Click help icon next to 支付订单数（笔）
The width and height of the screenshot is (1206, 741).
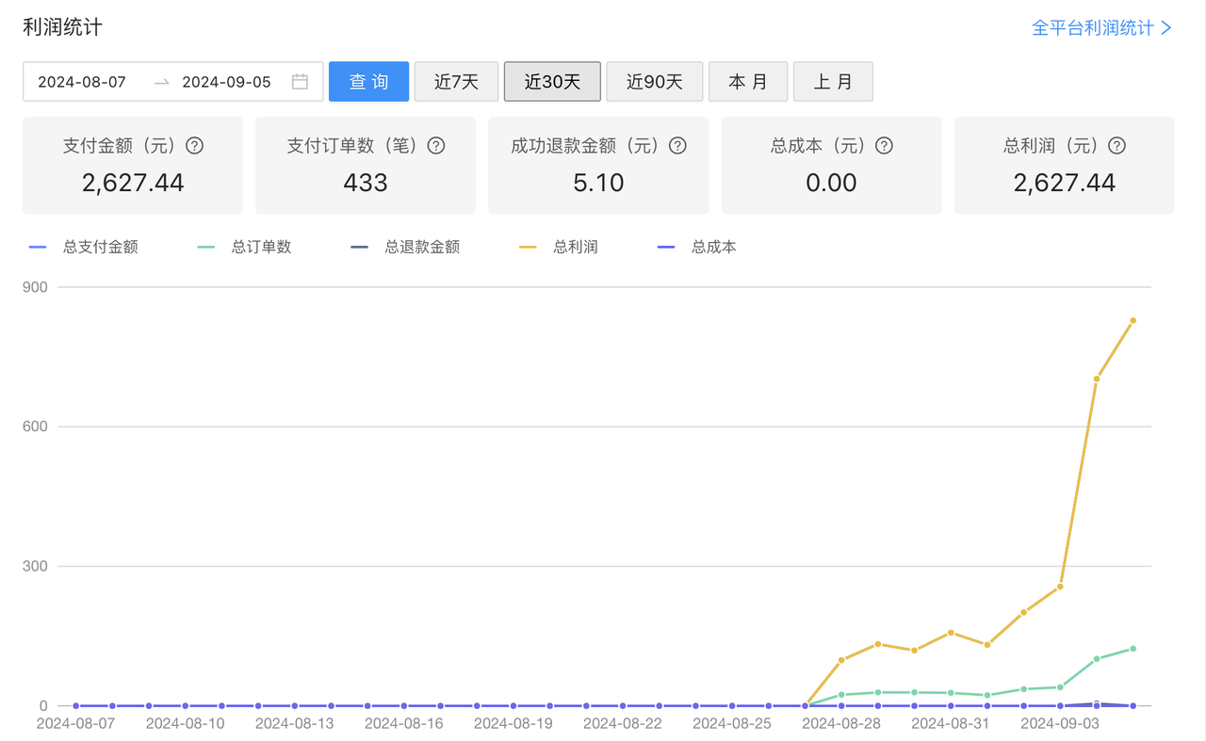pyautogui.click(x=435, y=146)
